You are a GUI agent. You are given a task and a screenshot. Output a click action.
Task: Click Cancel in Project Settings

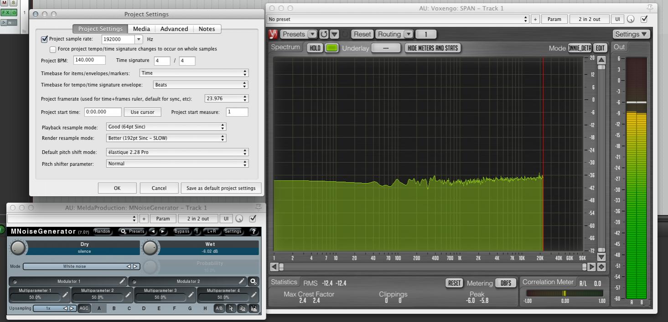[x=159, y=188]
